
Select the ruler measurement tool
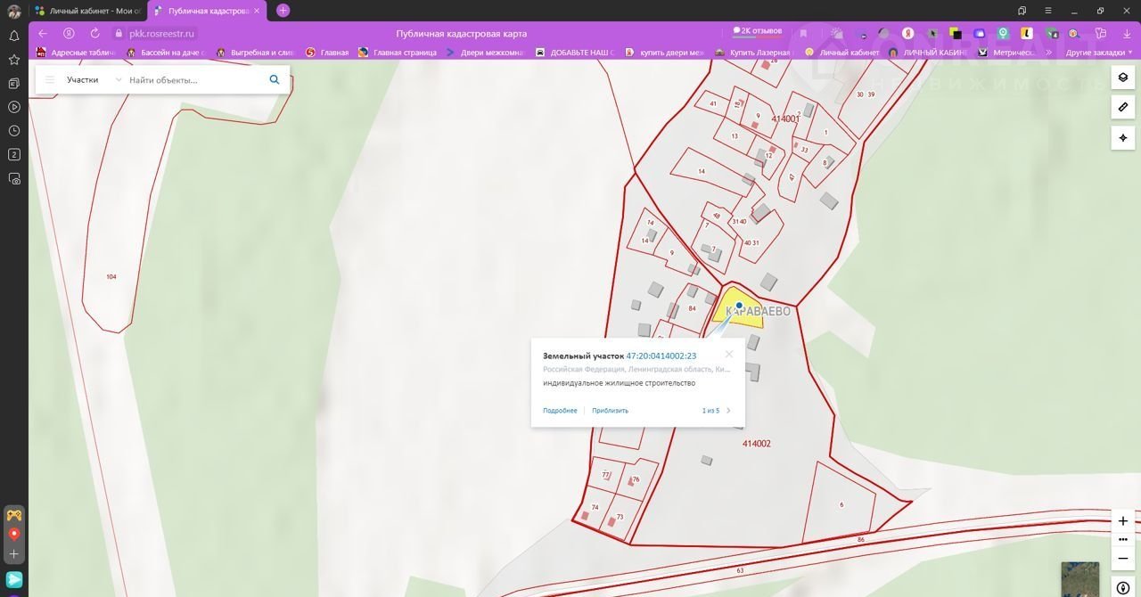point(1122,108)
